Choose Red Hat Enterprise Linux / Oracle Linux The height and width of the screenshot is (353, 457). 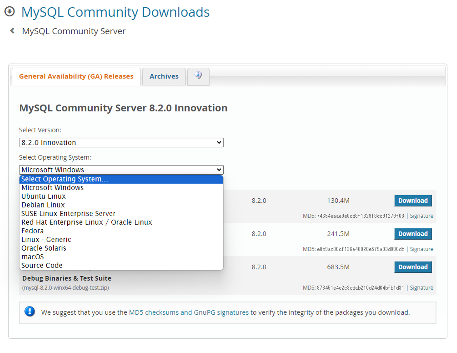[x=87, y=222]
